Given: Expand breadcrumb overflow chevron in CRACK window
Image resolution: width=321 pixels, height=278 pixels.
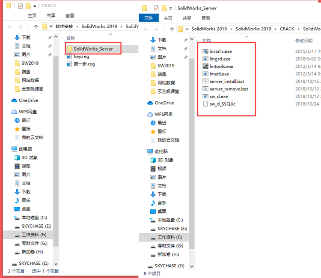Looking at the screenshot, I should [51, 26].
